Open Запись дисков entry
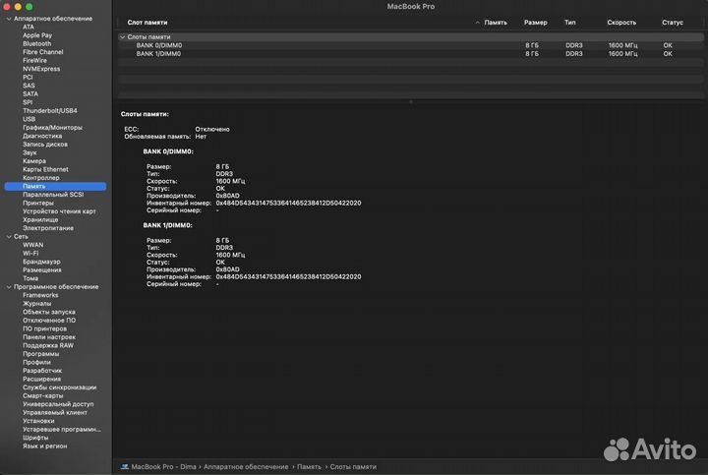This screenshot has width=708, height=475. coord(45,145)
